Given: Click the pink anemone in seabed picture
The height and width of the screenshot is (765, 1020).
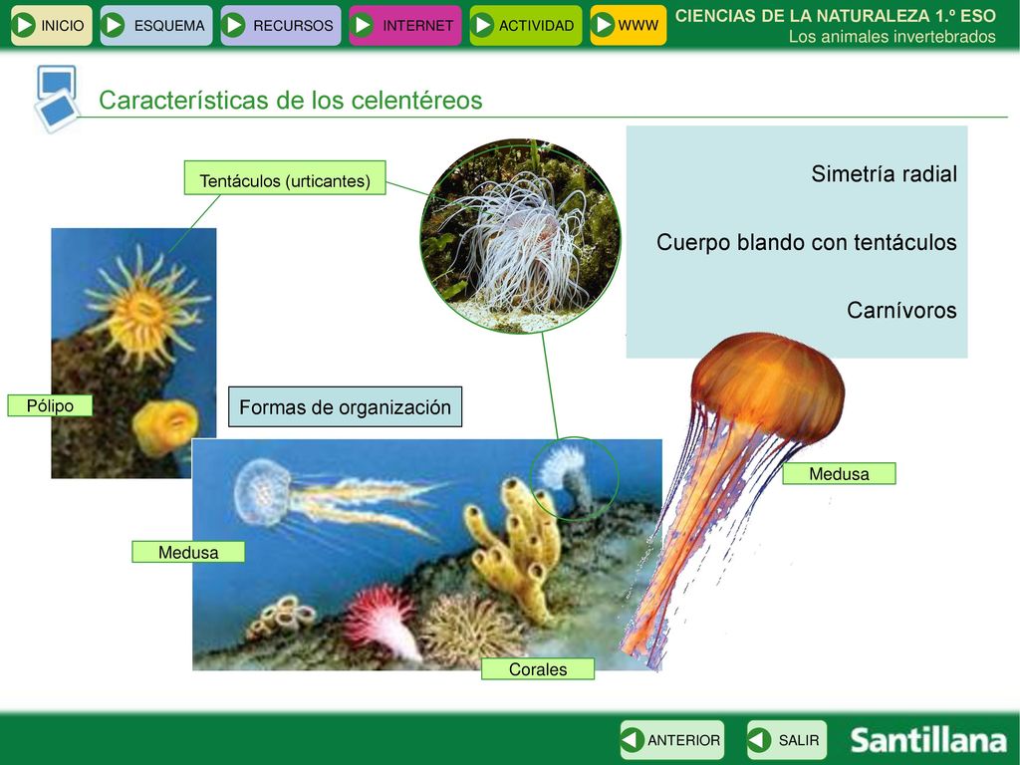Looking at the screenshot, I should pyautogui.click(x=383, y=622).
